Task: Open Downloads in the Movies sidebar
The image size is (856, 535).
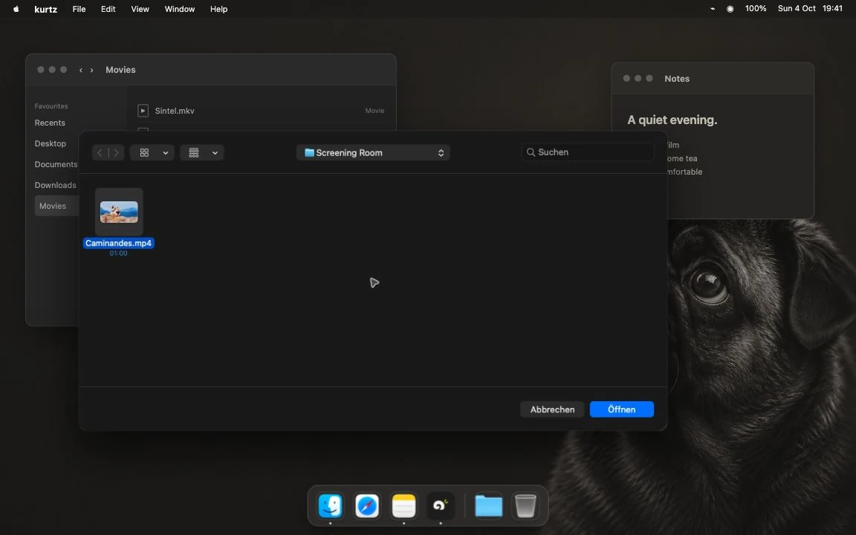Action: pos(55,185)
